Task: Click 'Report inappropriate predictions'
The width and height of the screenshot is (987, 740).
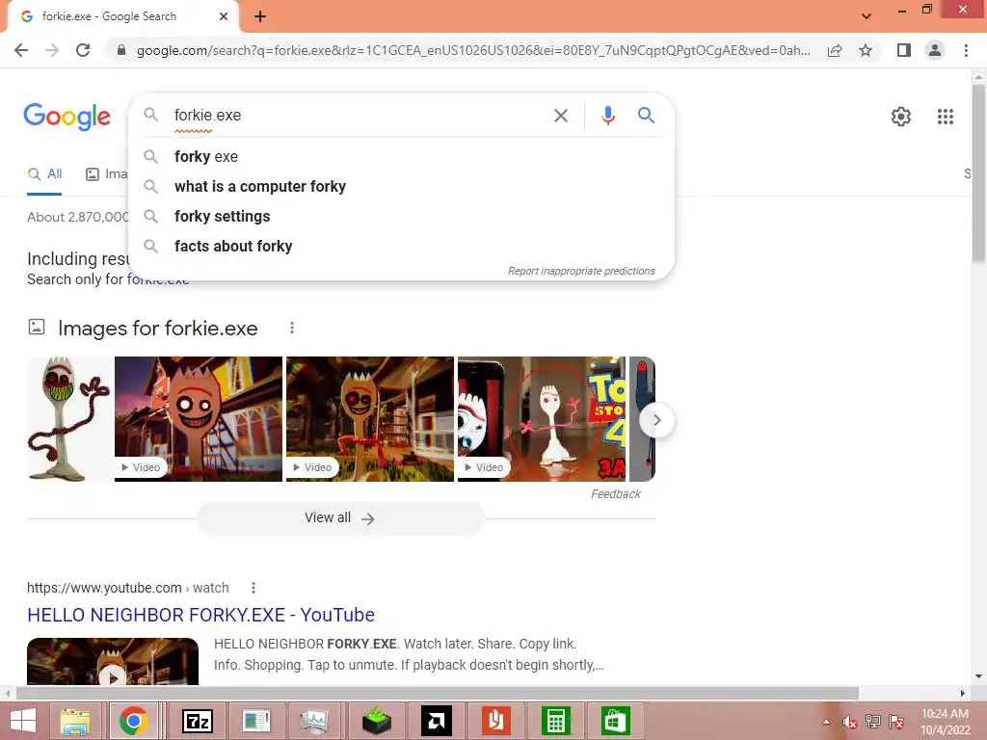Action: click(x=581, y=271)
